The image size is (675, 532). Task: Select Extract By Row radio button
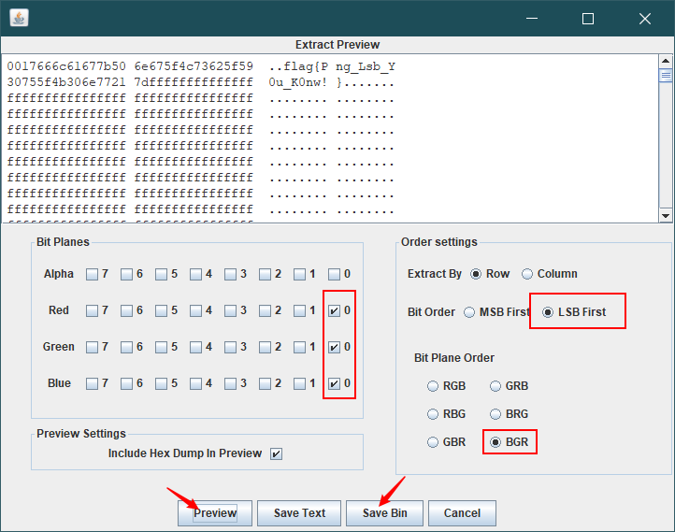point(476,274)
